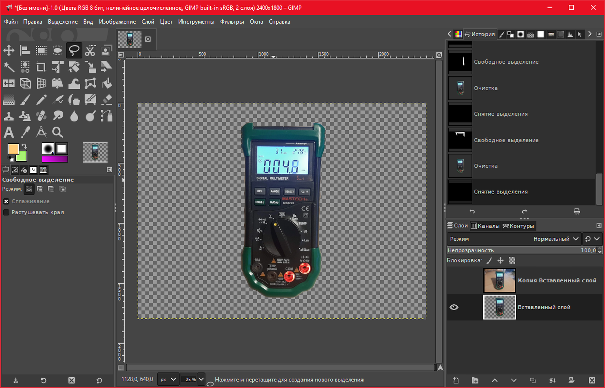Screen dimensions: 605x388
Task: Choose the Clone stamp tool
Action: [9, 116]
